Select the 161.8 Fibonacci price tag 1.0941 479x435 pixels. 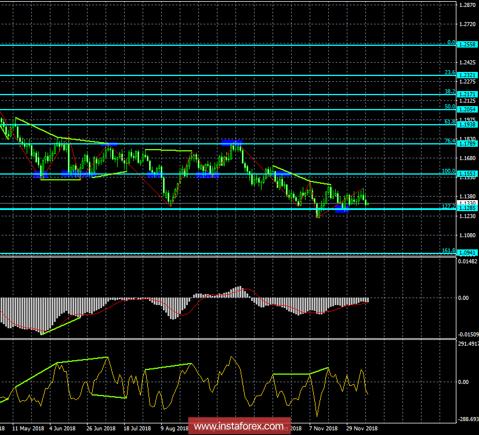click(x=467, y=253)
